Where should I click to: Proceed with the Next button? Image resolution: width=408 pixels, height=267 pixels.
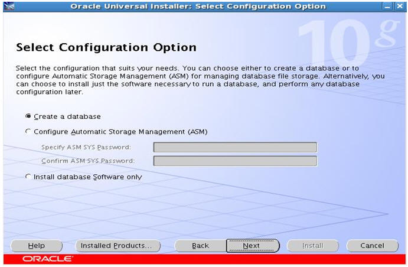253,246
